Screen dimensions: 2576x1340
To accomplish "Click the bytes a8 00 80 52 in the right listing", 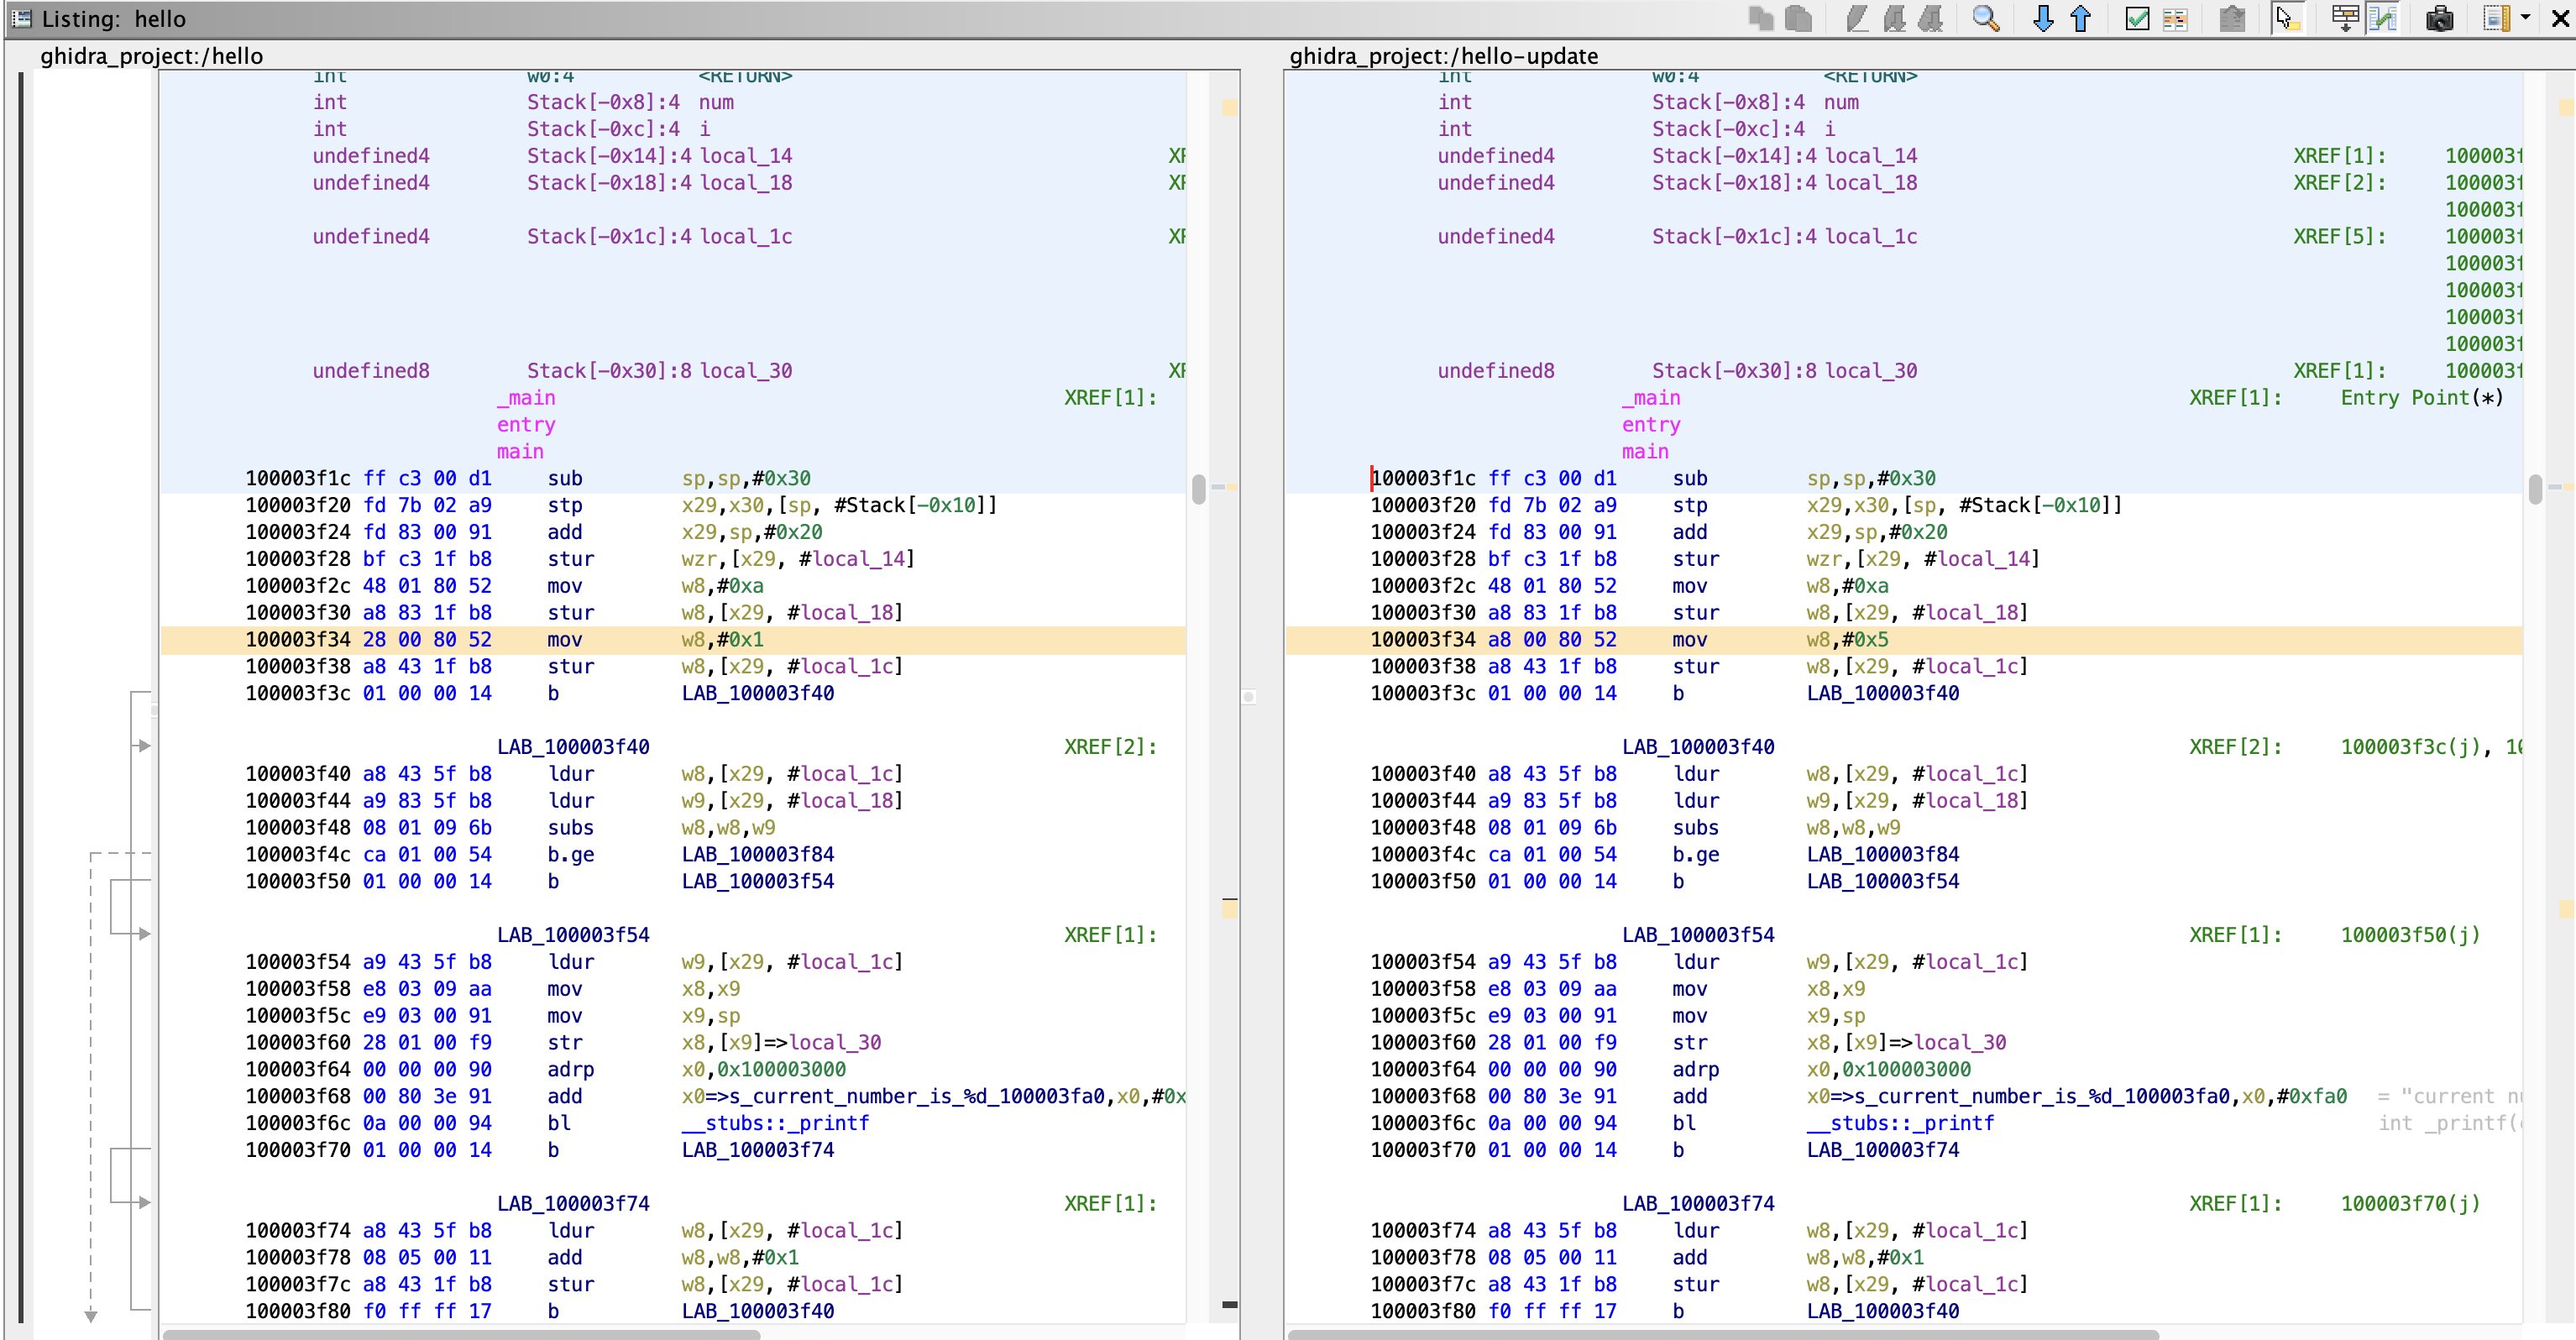I will coord(1552,640).
